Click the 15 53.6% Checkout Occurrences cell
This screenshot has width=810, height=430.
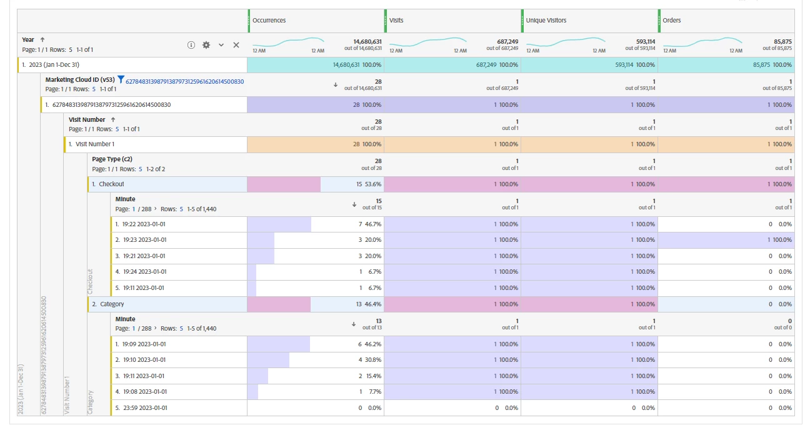(x=316, y=184)
